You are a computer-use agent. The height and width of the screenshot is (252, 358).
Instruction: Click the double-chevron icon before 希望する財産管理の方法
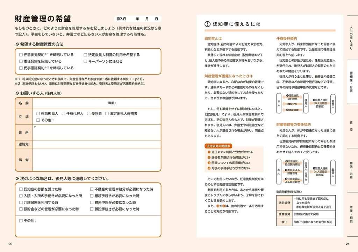[17, 44]
